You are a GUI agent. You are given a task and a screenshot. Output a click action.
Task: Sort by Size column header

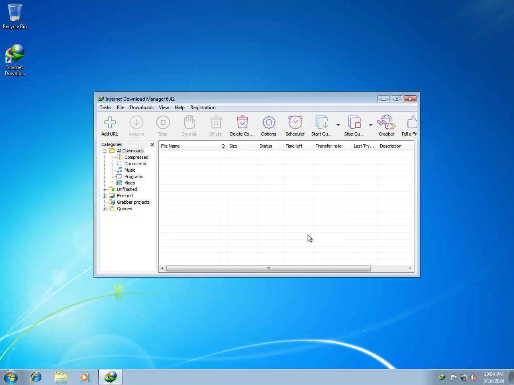click(242, 146)
